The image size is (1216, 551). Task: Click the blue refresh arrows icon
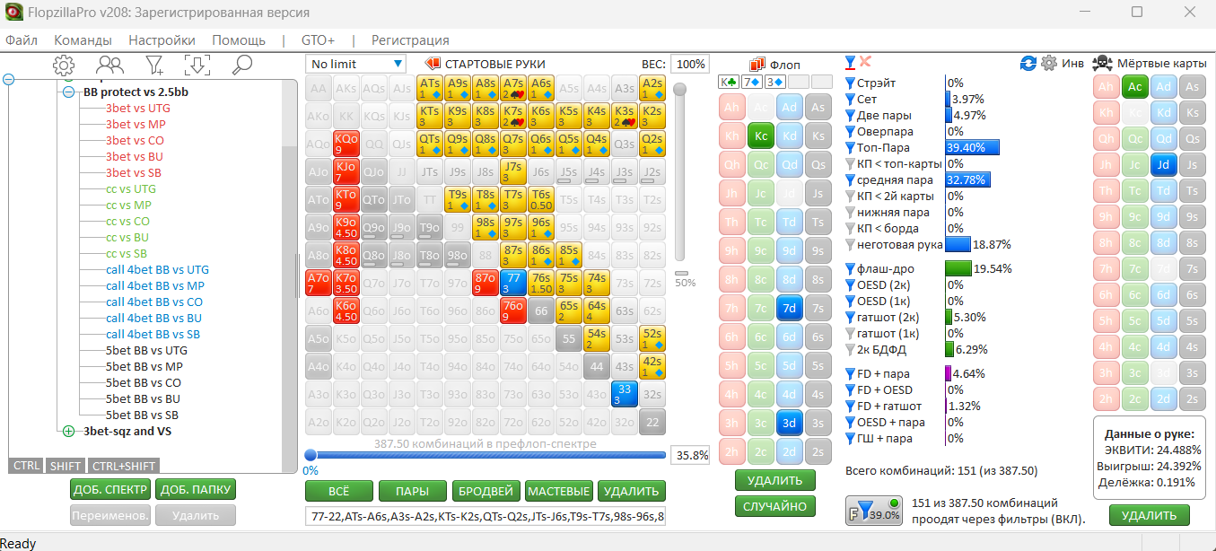(x=1028, y=64)
